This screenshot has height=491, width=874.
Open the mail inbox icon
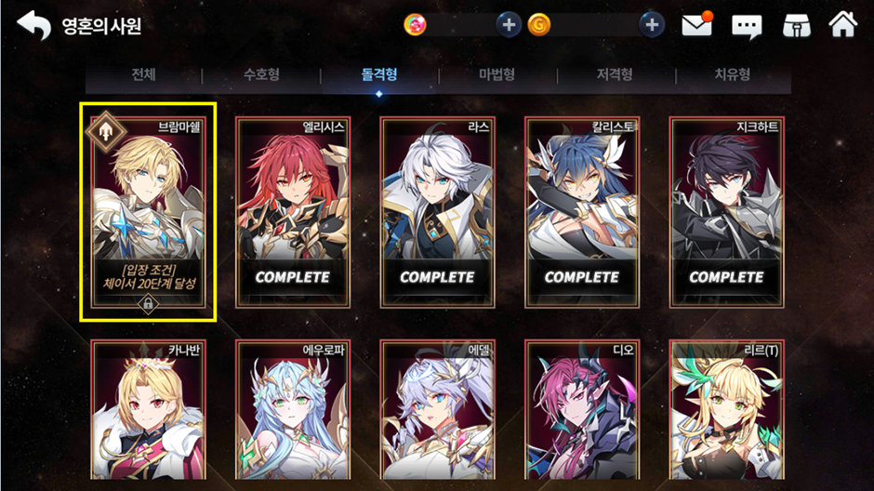click(x=697, y=24)
